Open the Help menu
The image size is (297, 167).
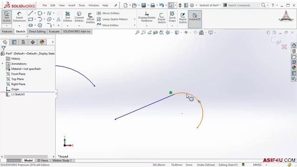tap(105, 5)
